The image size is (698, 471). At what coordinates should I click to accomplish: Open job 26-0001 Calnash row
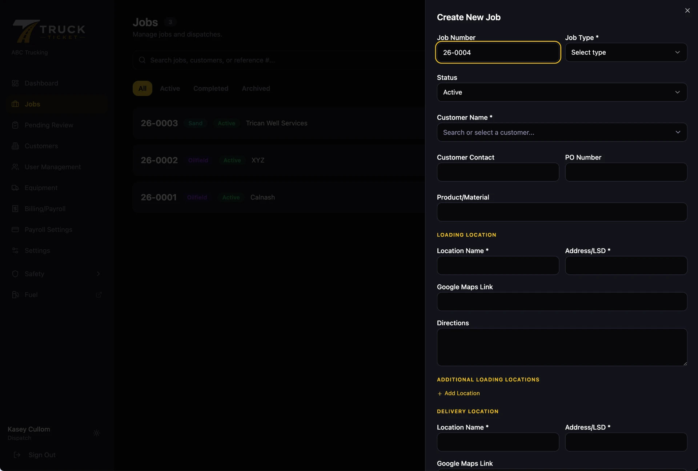click(279, 197)
